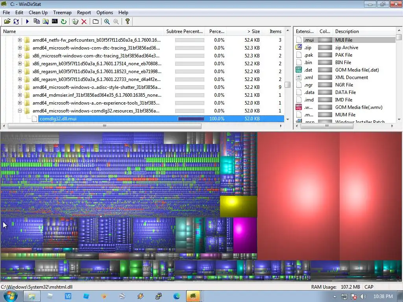This screenshot has width=403, height=302.
Task: Click the Refresh All toolbar icon
Action: click(16, 21)
